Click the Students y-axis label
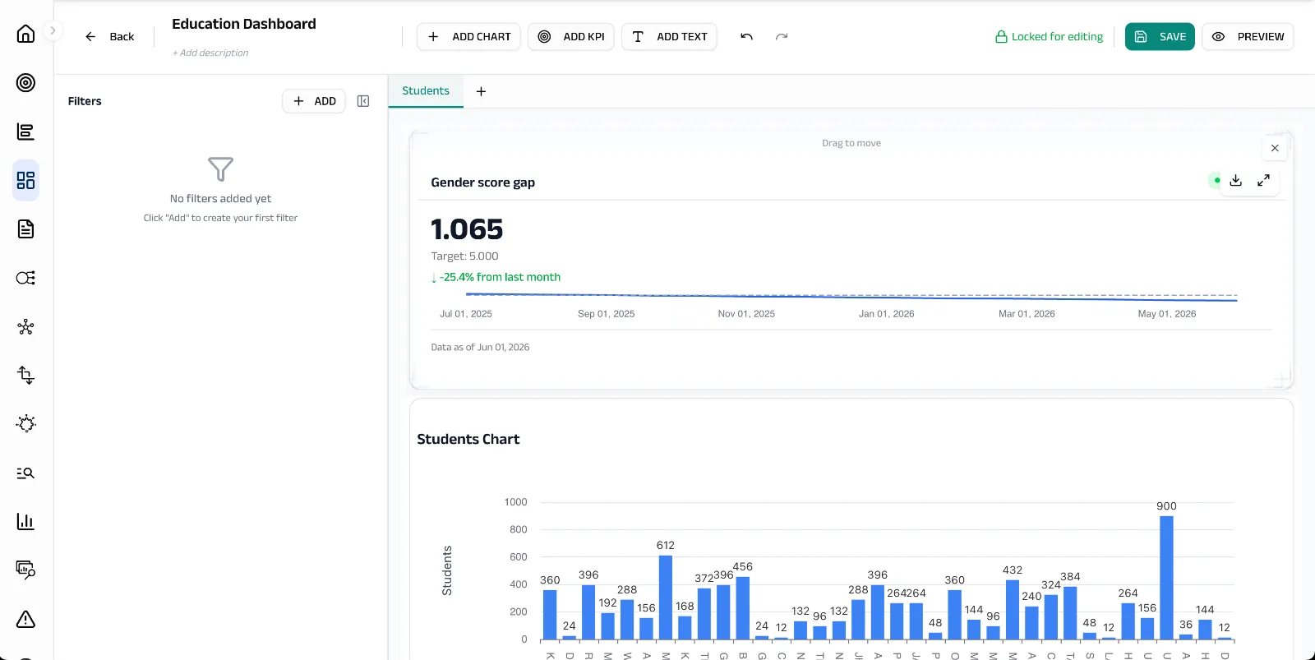This screenshot has width=1315, height=660. click(x=447, y=570)
